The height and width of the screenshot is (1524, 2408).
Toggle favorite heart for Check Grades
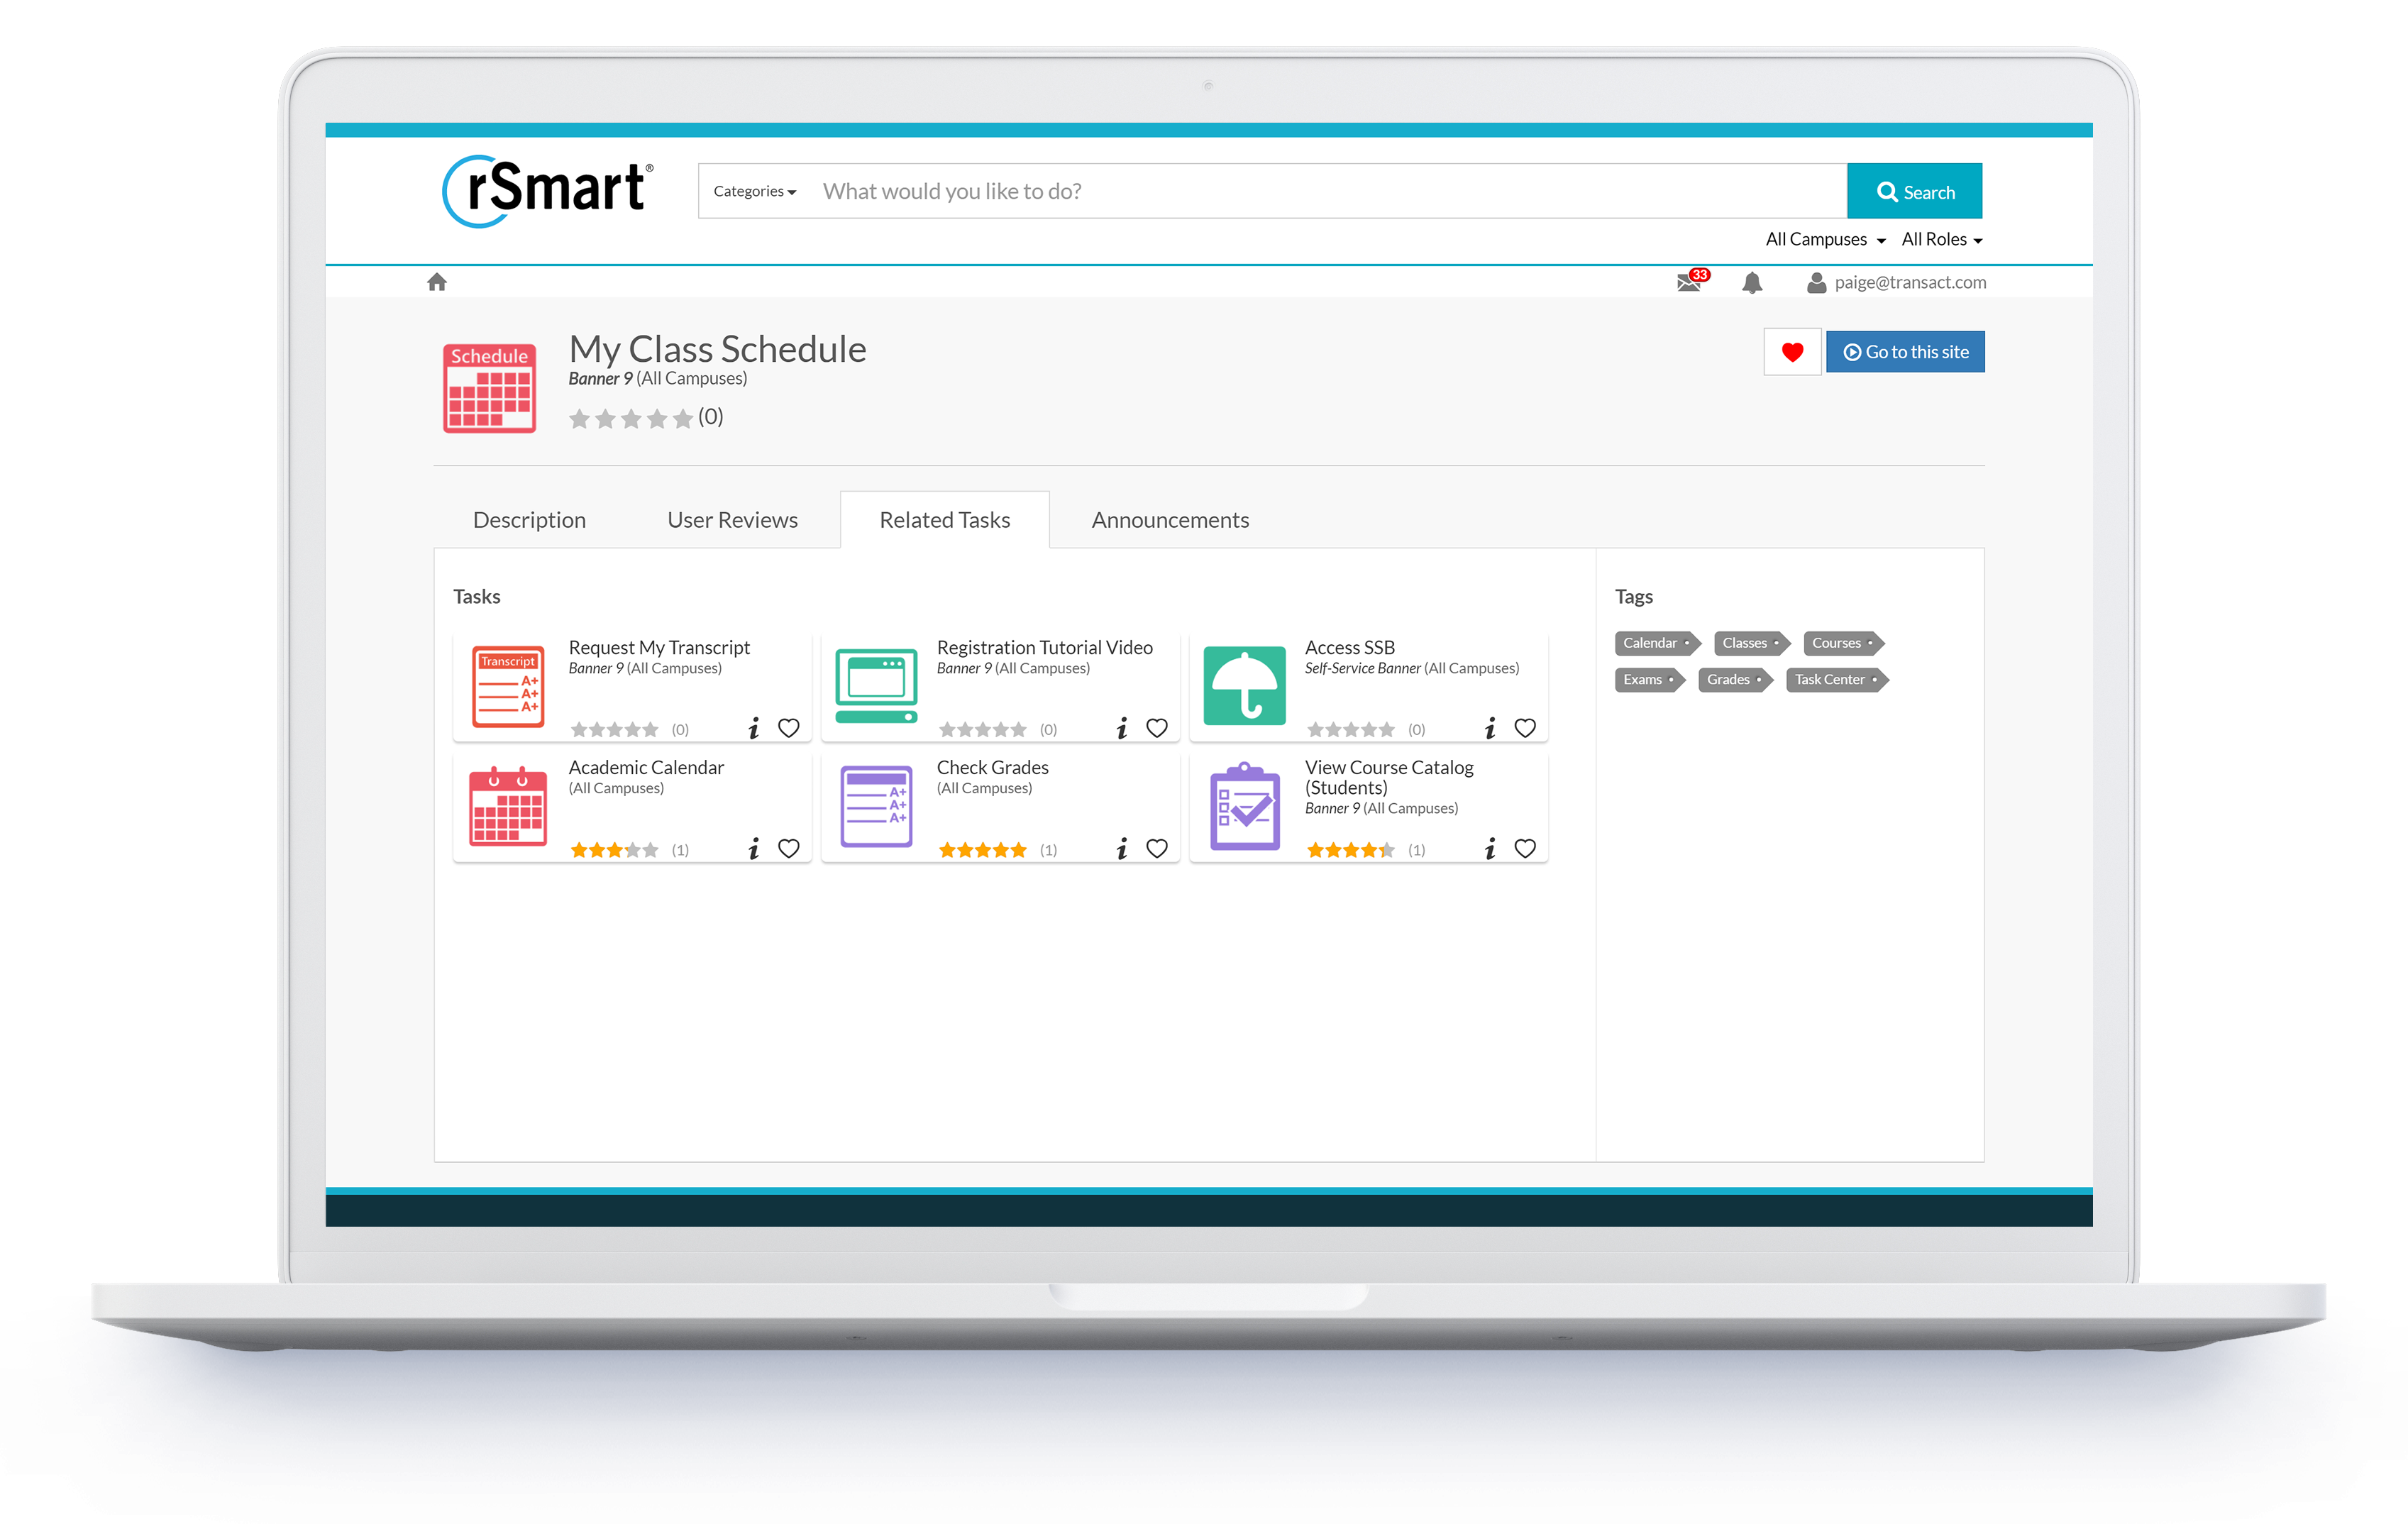pos(1156,850)
